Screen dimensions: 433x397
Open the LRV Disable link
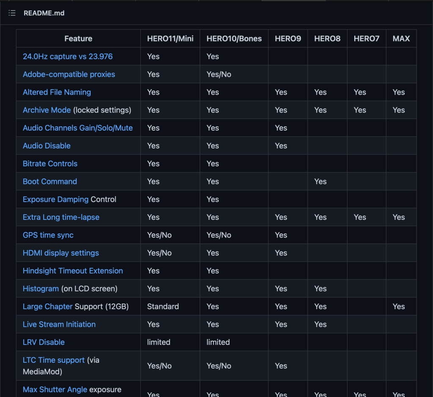pos(44,342)
